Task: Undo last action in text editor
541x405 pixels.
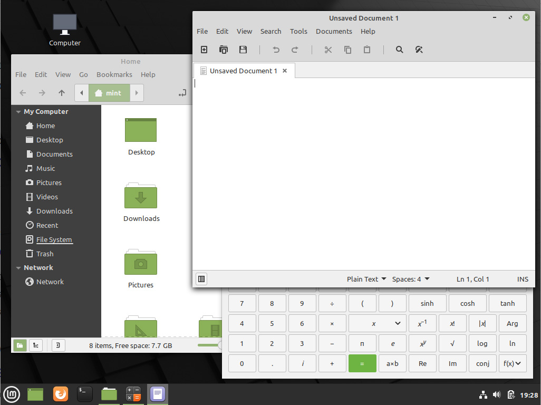Action: pyautogui.click(x=276, y=50)
